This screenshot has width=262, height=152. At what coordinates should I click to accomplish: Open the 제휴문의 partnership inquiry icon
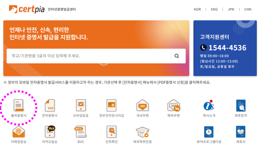point(241,105)
